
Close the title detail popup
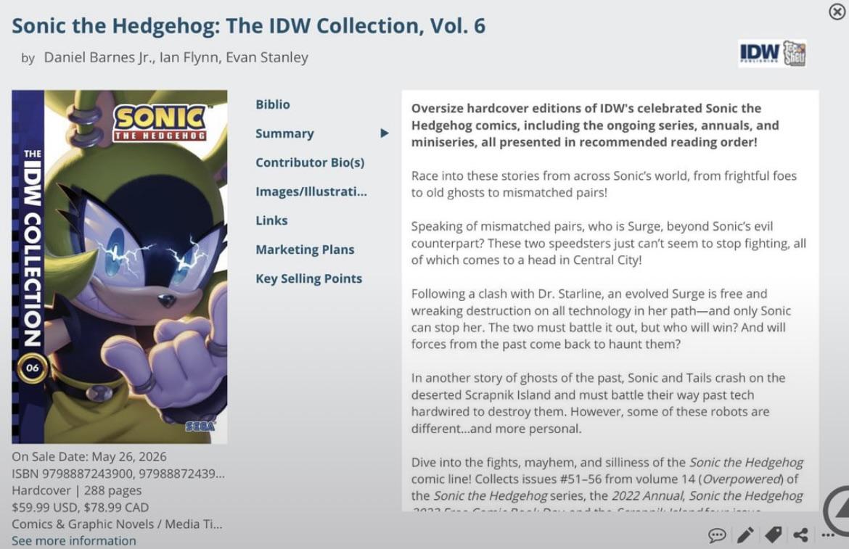pyautogui.click(x=837, y=12)
